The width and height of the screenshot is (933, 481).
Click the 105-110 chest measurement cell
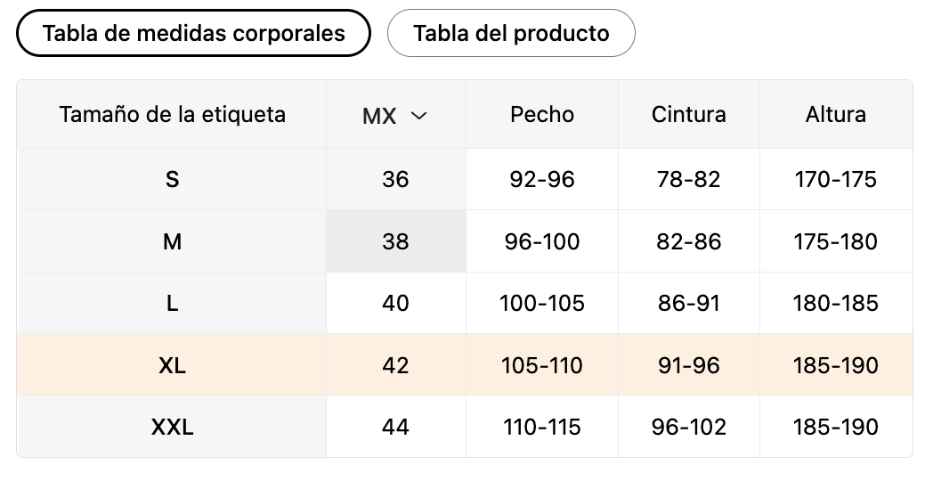(542, 365)
